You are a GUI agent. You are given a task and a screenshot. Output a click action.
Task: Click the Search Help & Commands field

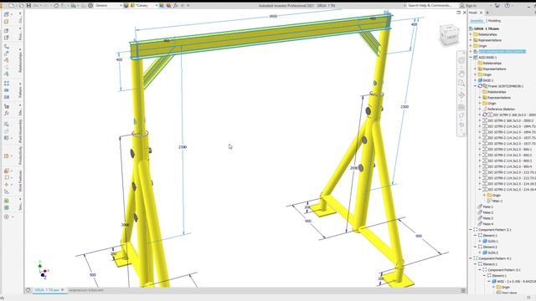pos(430,6)
